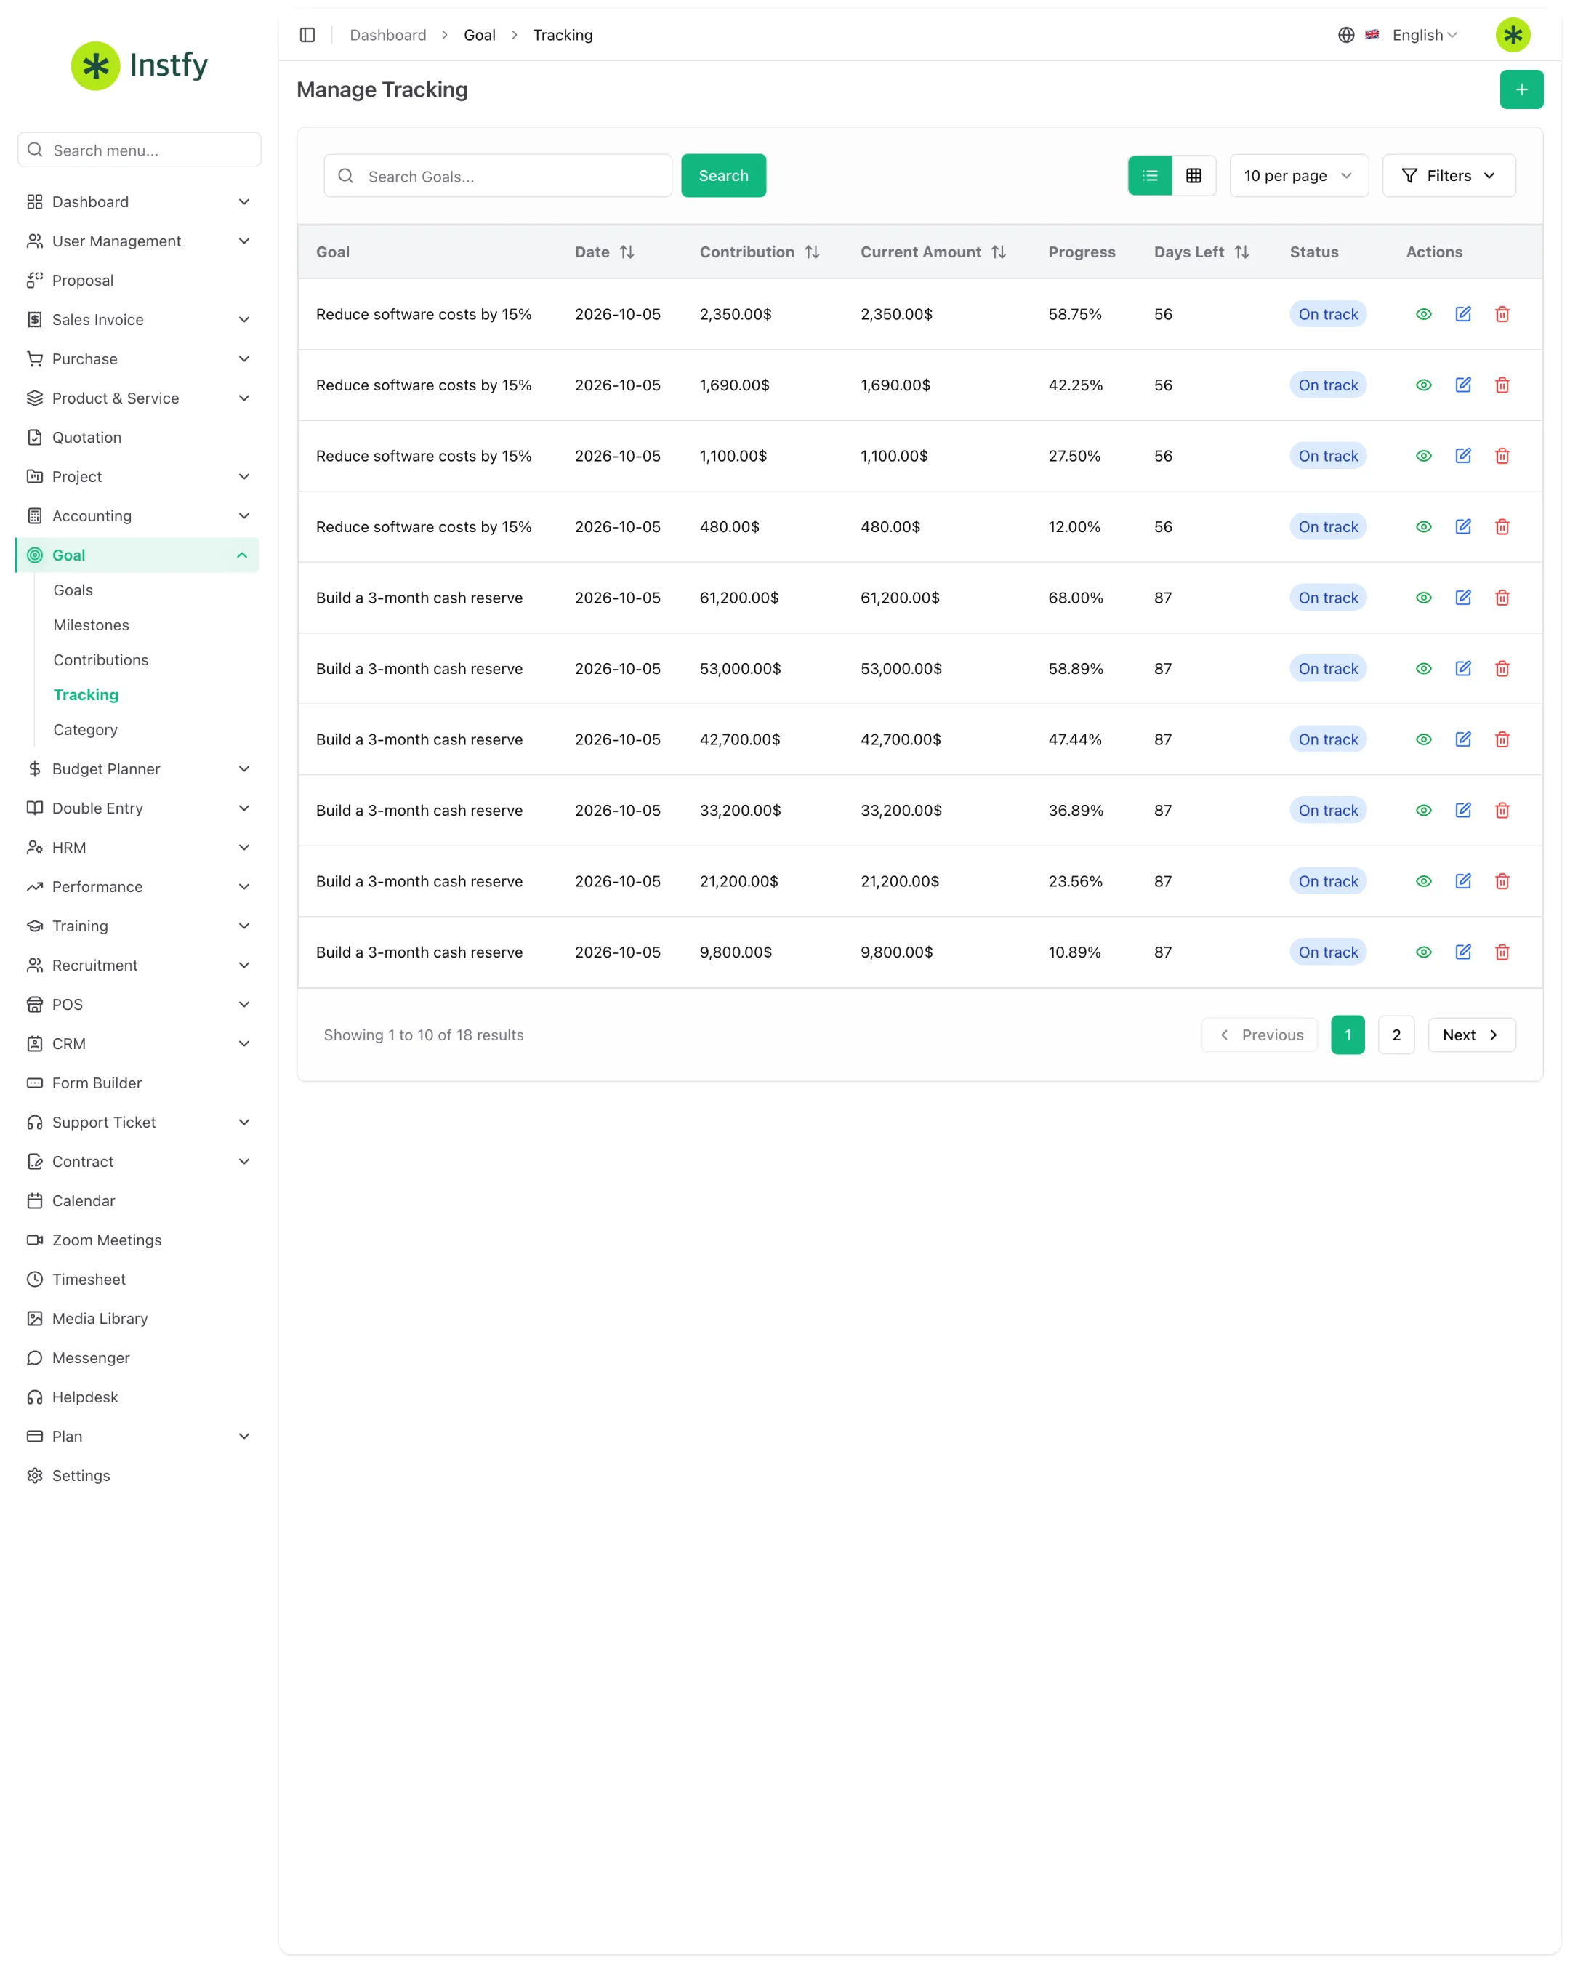The height and width of the screenshot is (1963, 1570).
Task: View the 68.00% progress row details
Action: 1422,598
